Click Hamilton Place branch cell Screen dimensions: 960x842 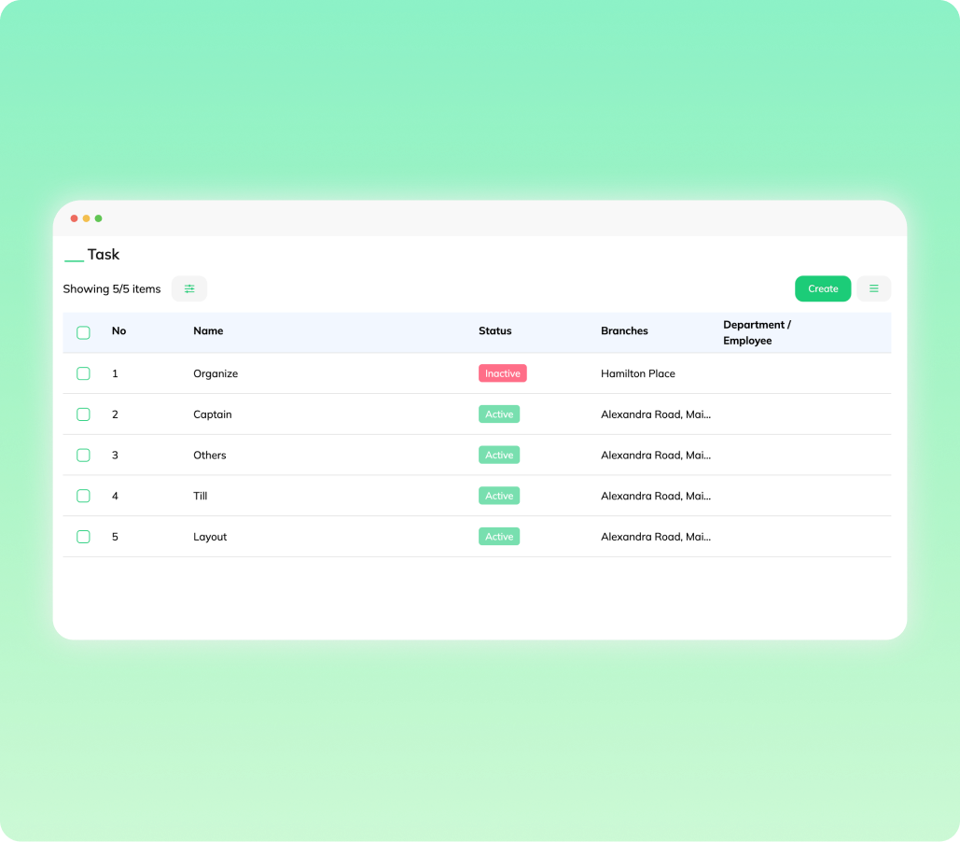pos(638,373)
